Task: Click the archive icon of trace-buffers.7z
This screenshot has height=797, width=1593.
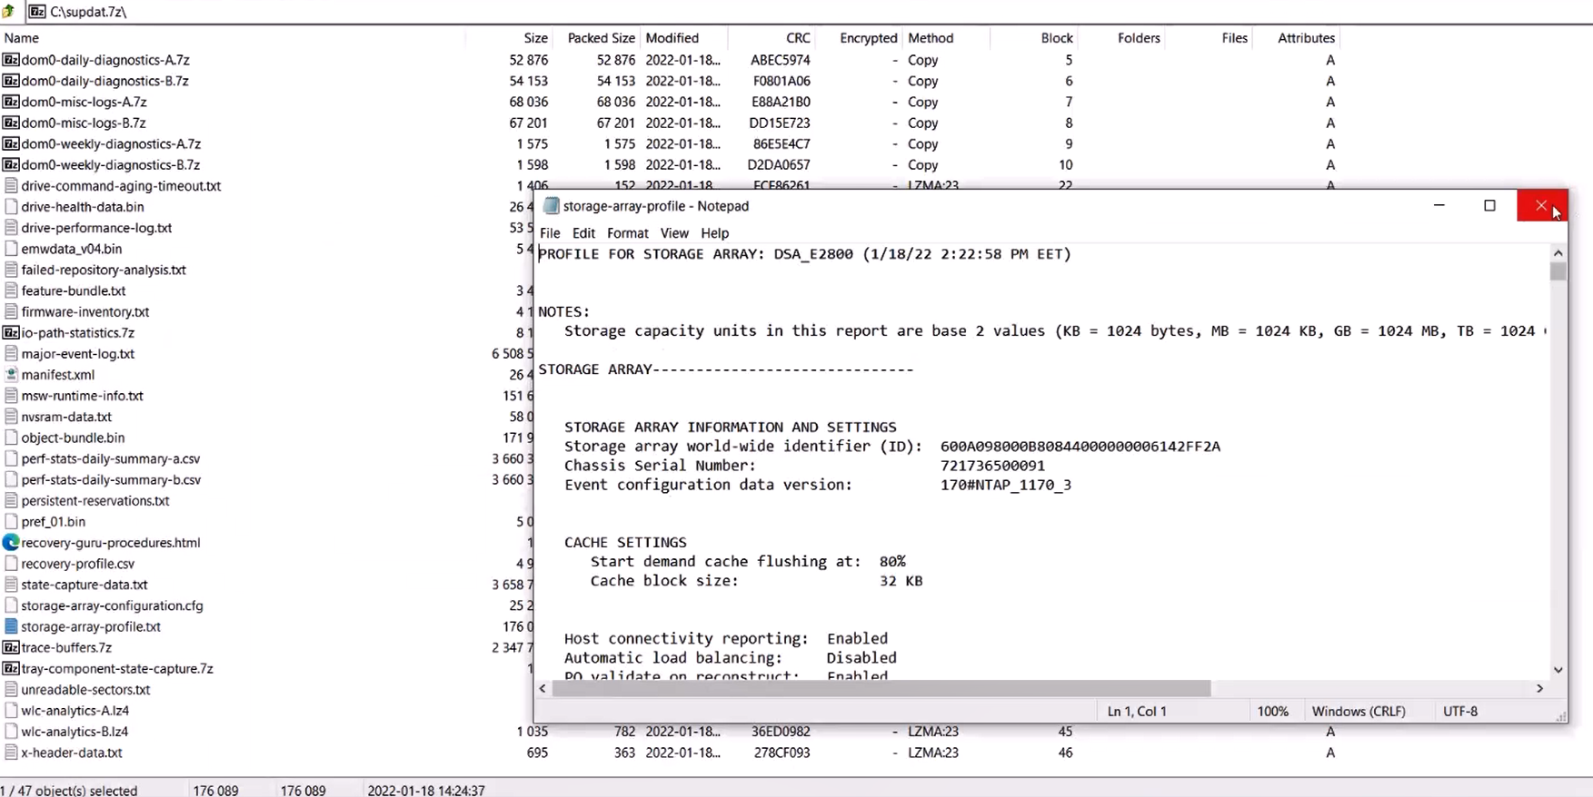Action: 11,647
